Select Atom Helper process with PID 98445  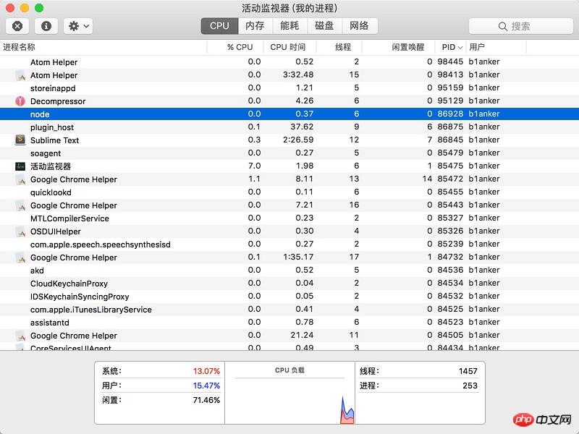(289, 62)
